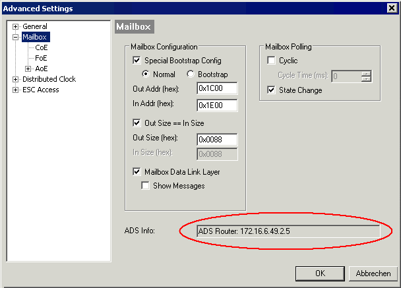
Task: Expand the AoE tree node
Action: [28, 69]
